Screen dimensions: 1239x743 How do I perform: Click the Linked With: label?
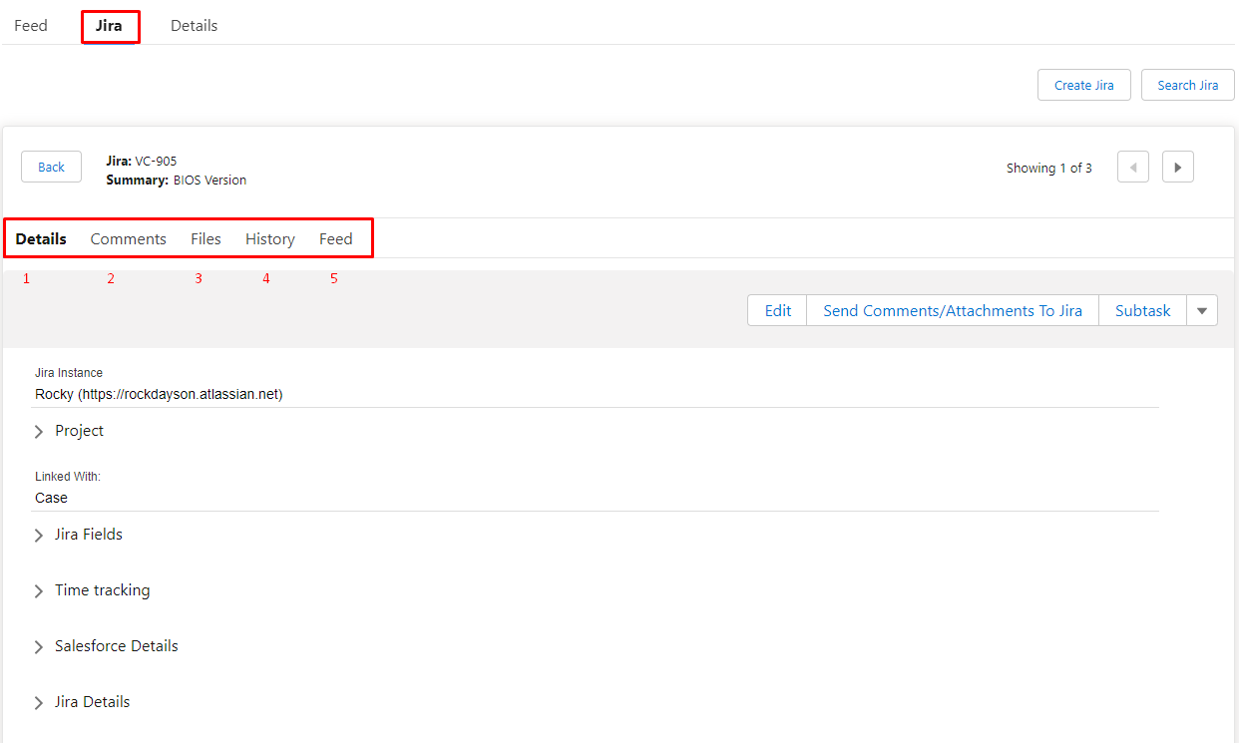[x=68, y=477]
